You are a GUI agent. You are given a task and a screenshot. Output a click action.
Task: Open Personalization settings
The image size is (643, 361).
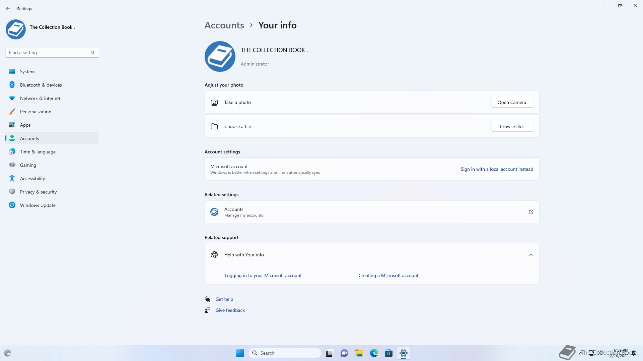(x=52, y=112)
